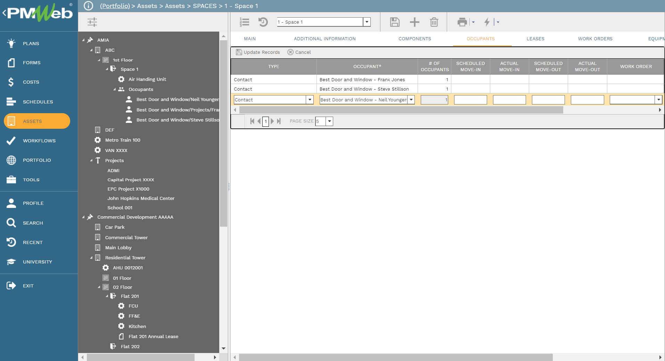Switch to the Leases tab
The height and width of the screenshot is (361, 665).
535,39
